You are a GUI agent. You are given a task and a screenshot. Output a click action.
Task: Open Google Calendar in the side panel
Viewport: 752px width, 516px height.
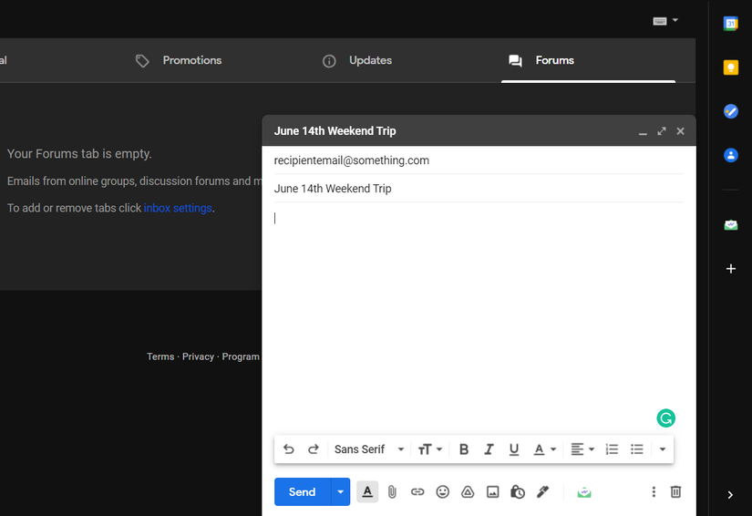[730, 23]
